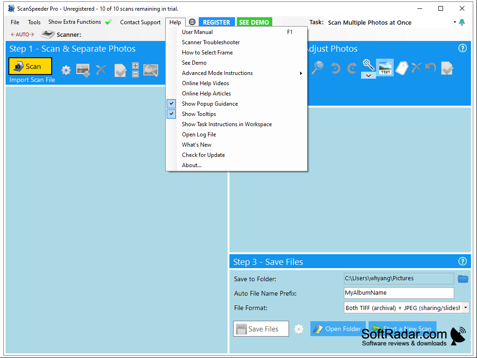Select See Demo in the Help menu
This screenshot has width=477, height=358.
(236, 63)
